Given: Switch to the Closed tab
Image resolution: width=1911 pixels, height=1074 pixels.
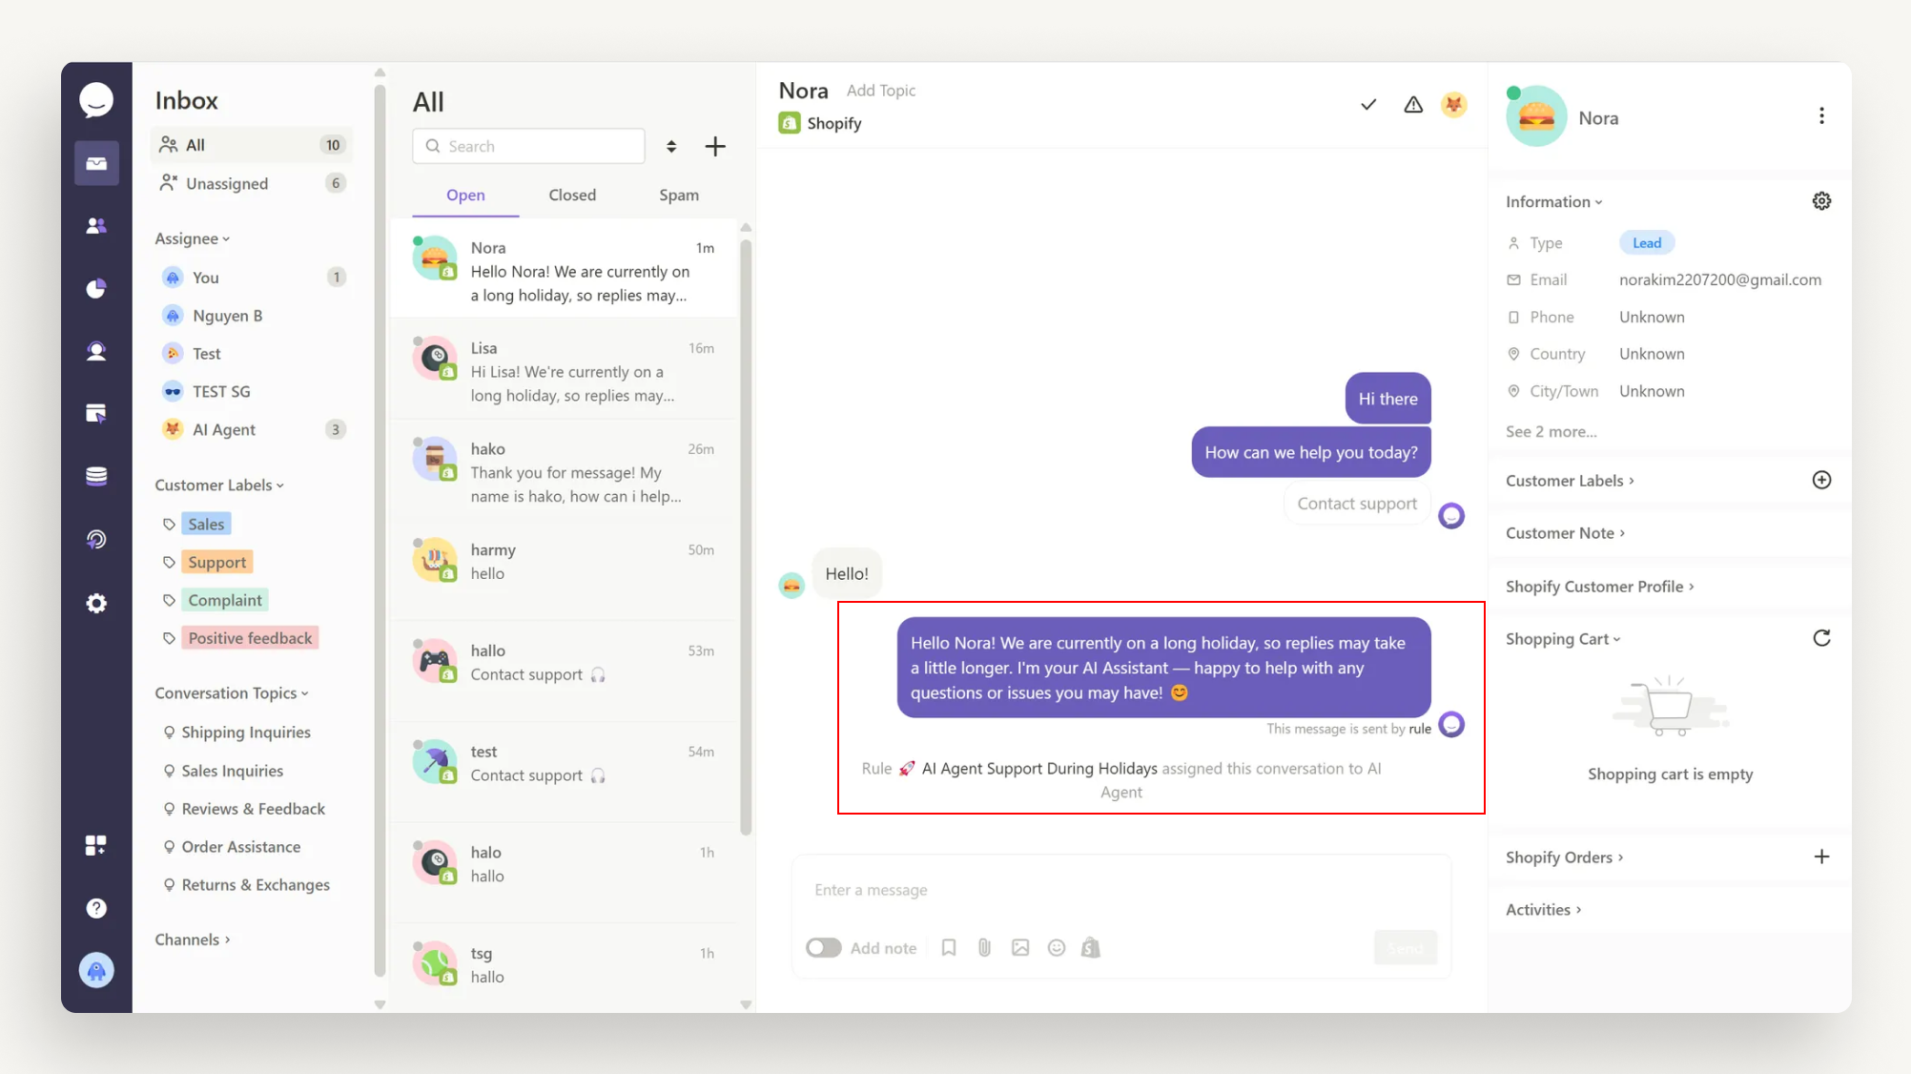Looking at the screenshot, I should (x=571, y=195).
